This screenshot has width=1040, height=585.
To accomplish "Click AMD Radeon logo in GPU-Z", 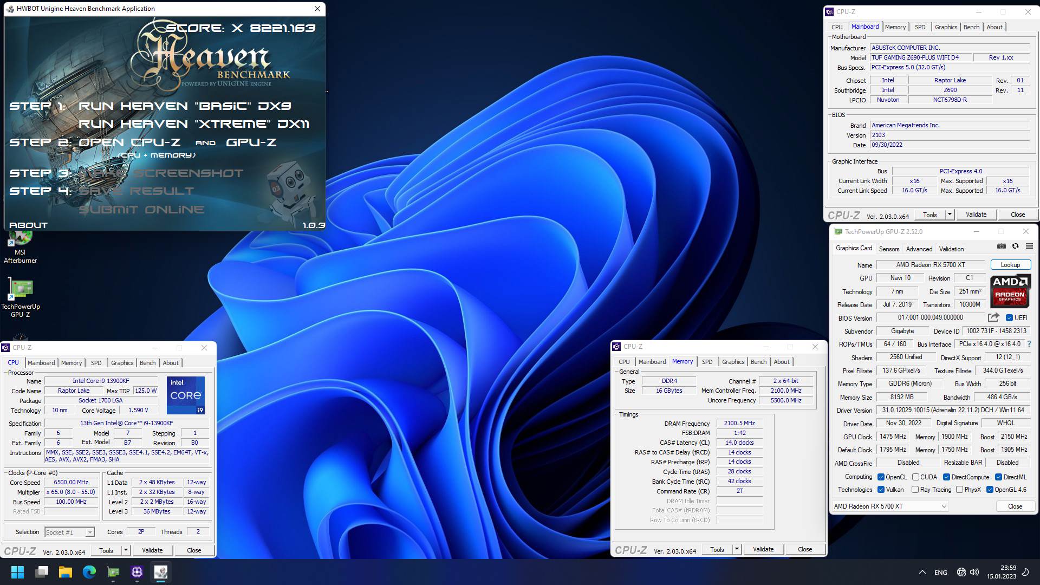I will 1010,291.
